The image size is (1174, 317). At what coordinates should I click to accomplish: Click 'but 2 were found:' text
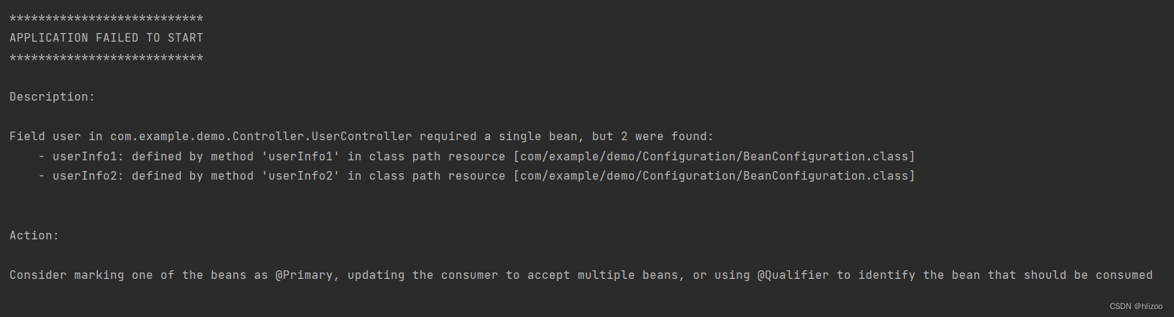coord(653,137)
